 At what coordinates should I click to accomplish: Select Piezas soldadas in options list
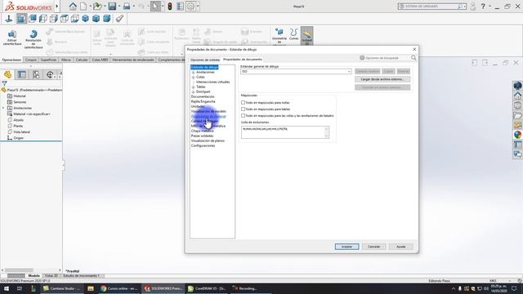coord(202,136)
